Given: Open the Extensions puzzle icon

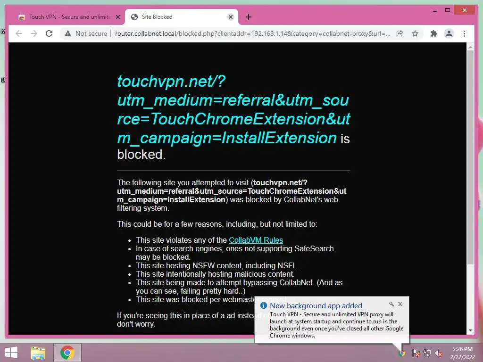Looking at the screenshot, I should (x=434, y=33).
